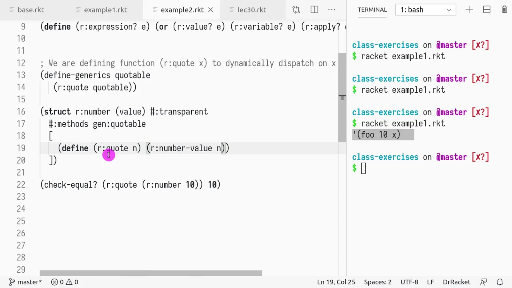The width and height of the screenshot is (512, 288).
Task: Click 'r:expression?' on line 9
Action: (108, 27)
